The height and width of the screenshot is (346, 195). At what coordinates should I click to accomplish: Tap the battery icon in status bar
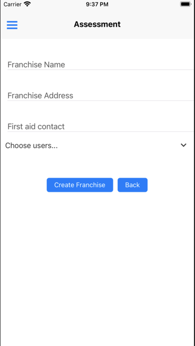(185, 4)
